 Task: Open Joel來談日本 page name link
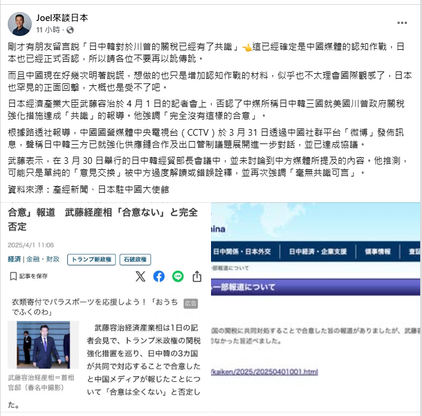(62, 18)
